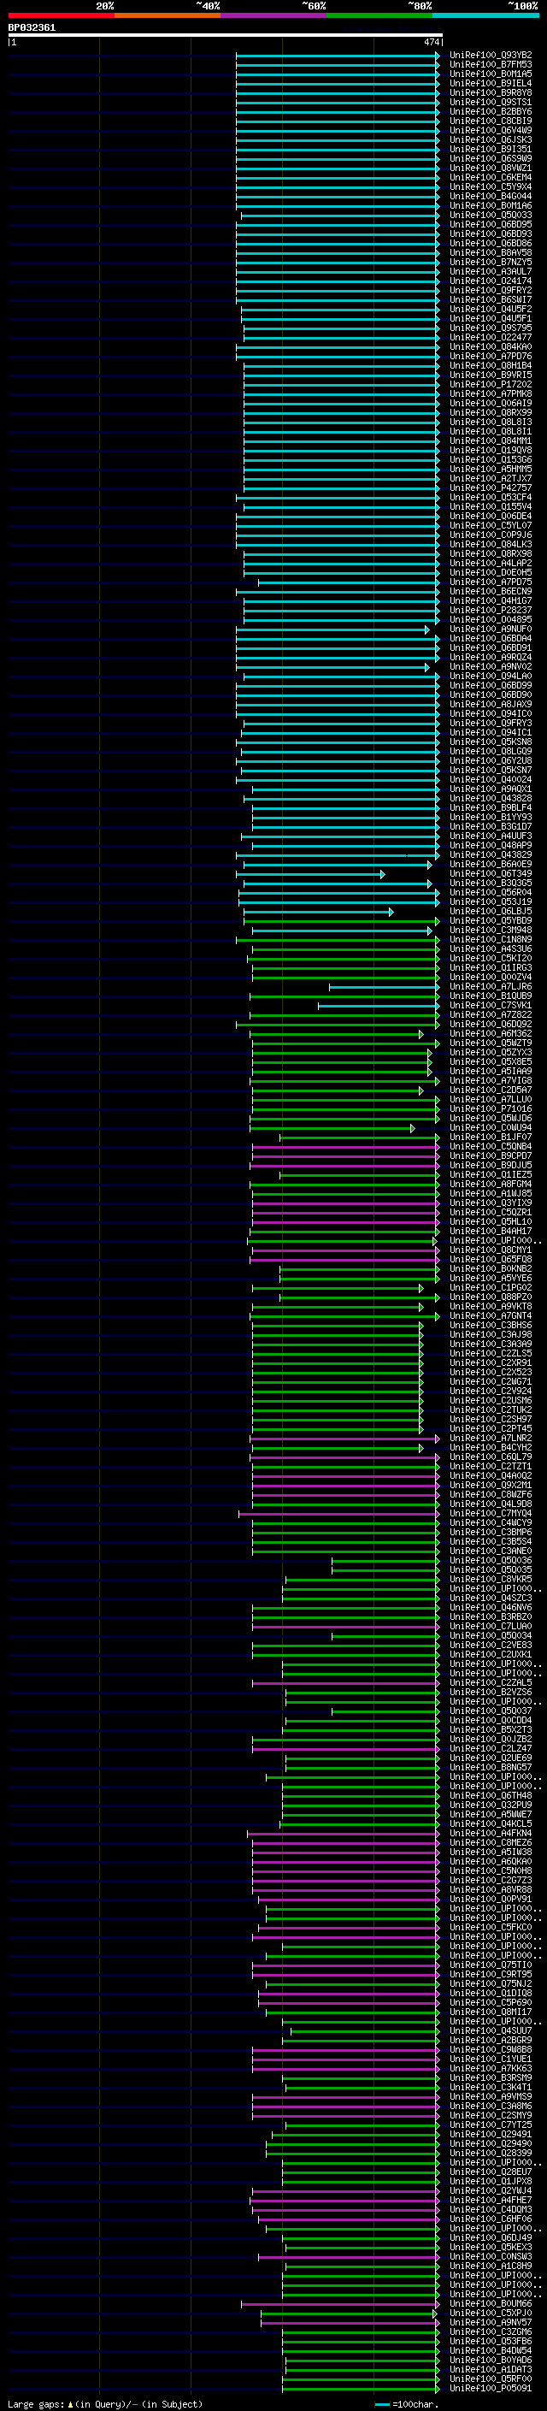Click the cyan ~100% identity legend segment
Screen dimensions: 547x2411
pyautogui.click(x=485, y=15)
